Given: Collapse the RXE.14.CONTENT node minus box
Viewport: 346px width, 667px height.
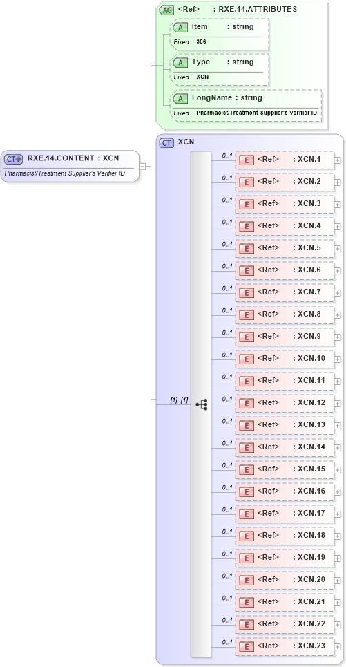Looking at the screenshot, I should [142, 167].
